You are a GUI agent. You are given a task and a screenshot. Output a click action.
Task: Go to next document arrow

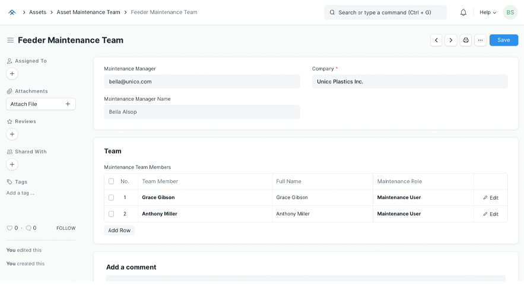[x=451, y=40]
